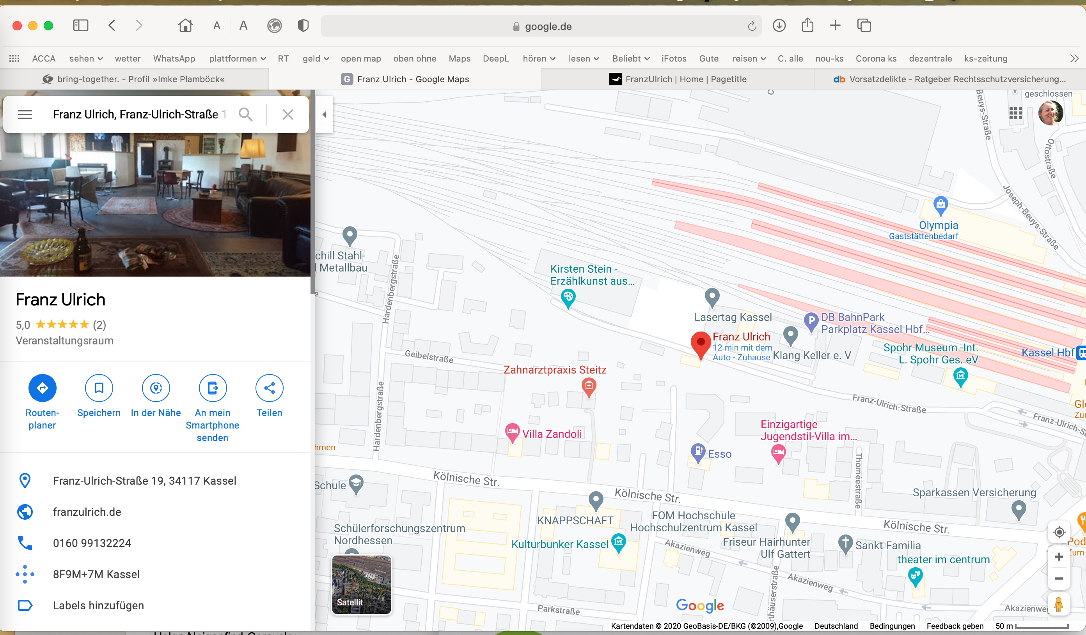Select Kulturbunker Kassel museum marker
This screenshot has height=635, width=1086.
618,543
